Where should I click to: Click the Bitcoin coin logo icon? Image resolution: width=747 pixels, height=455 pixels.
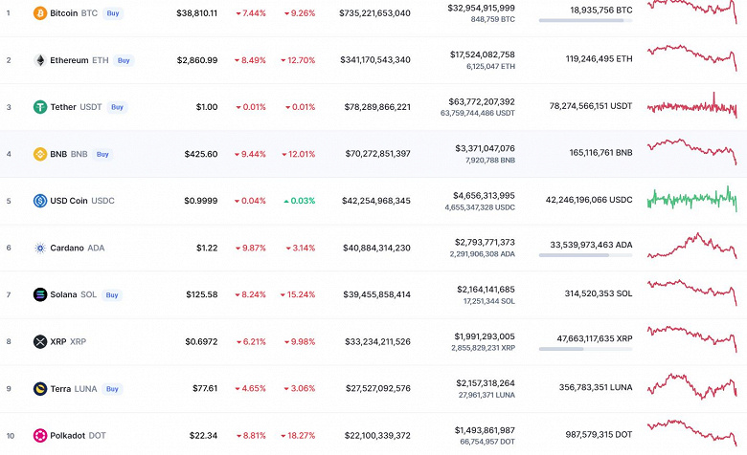pyautogui.click(x=40, y=13)
